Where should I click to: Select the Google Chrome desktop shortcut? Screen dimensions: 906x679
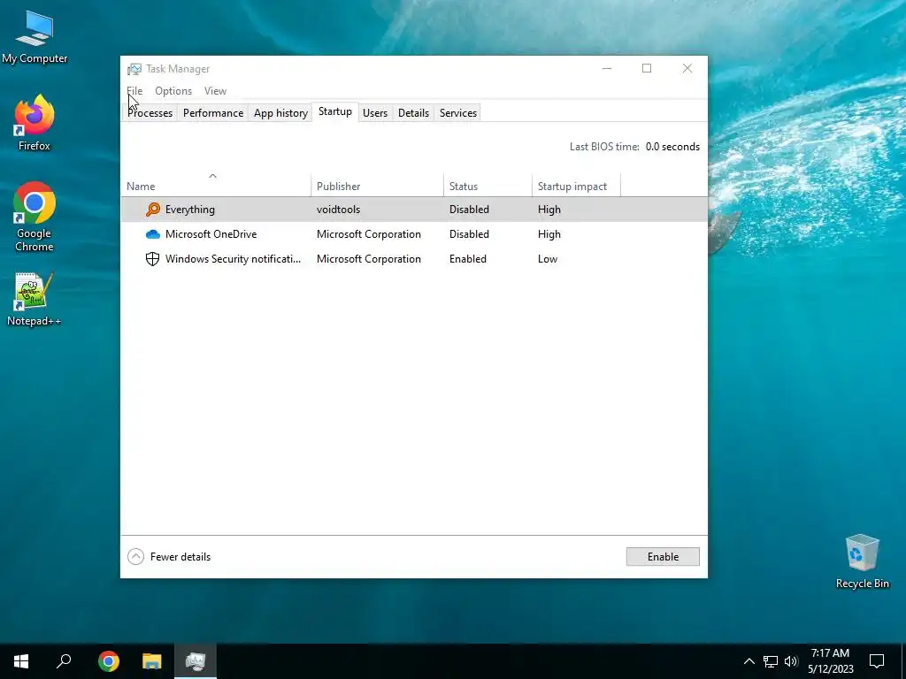[x=35, y=217]
